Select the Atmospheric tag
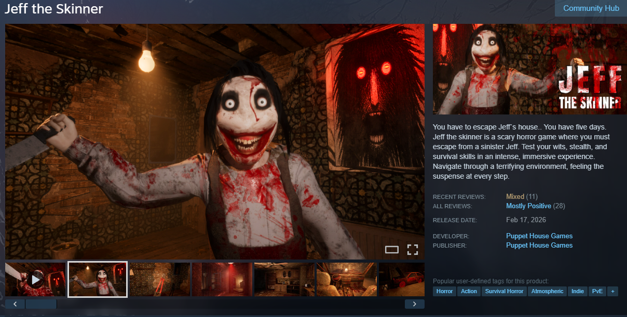 (547, 291)
